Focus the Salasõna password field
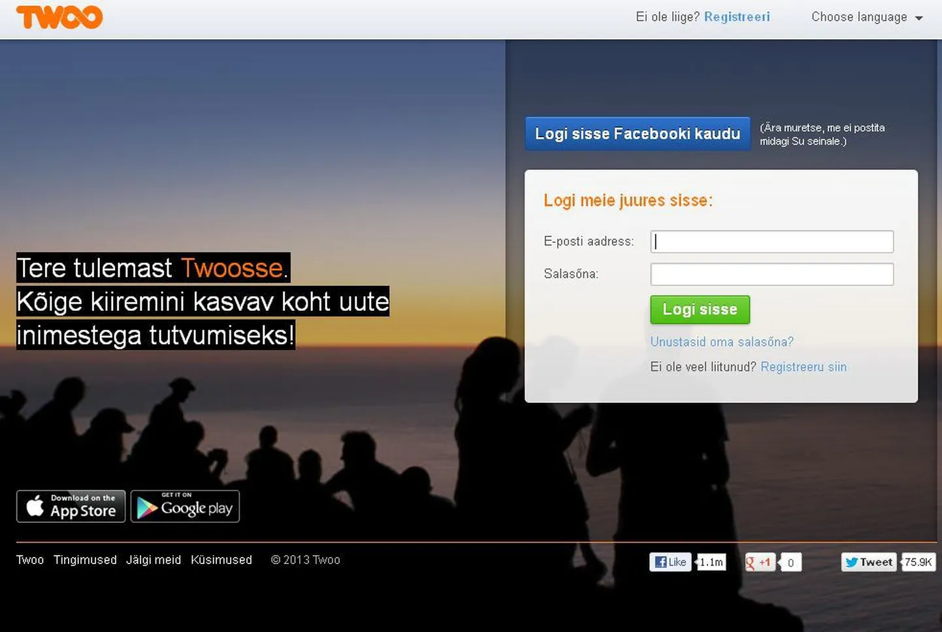Image resolution: width=942 pixels, height=632 pixels. pyautogui.click(x=771, y=274)
